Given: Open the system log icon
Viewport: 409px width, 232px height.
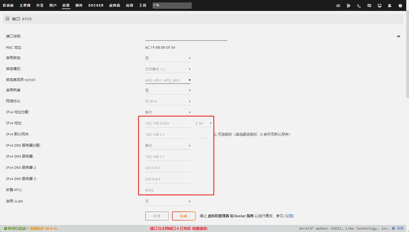Looking at the screenshot, I should (390, 5).
